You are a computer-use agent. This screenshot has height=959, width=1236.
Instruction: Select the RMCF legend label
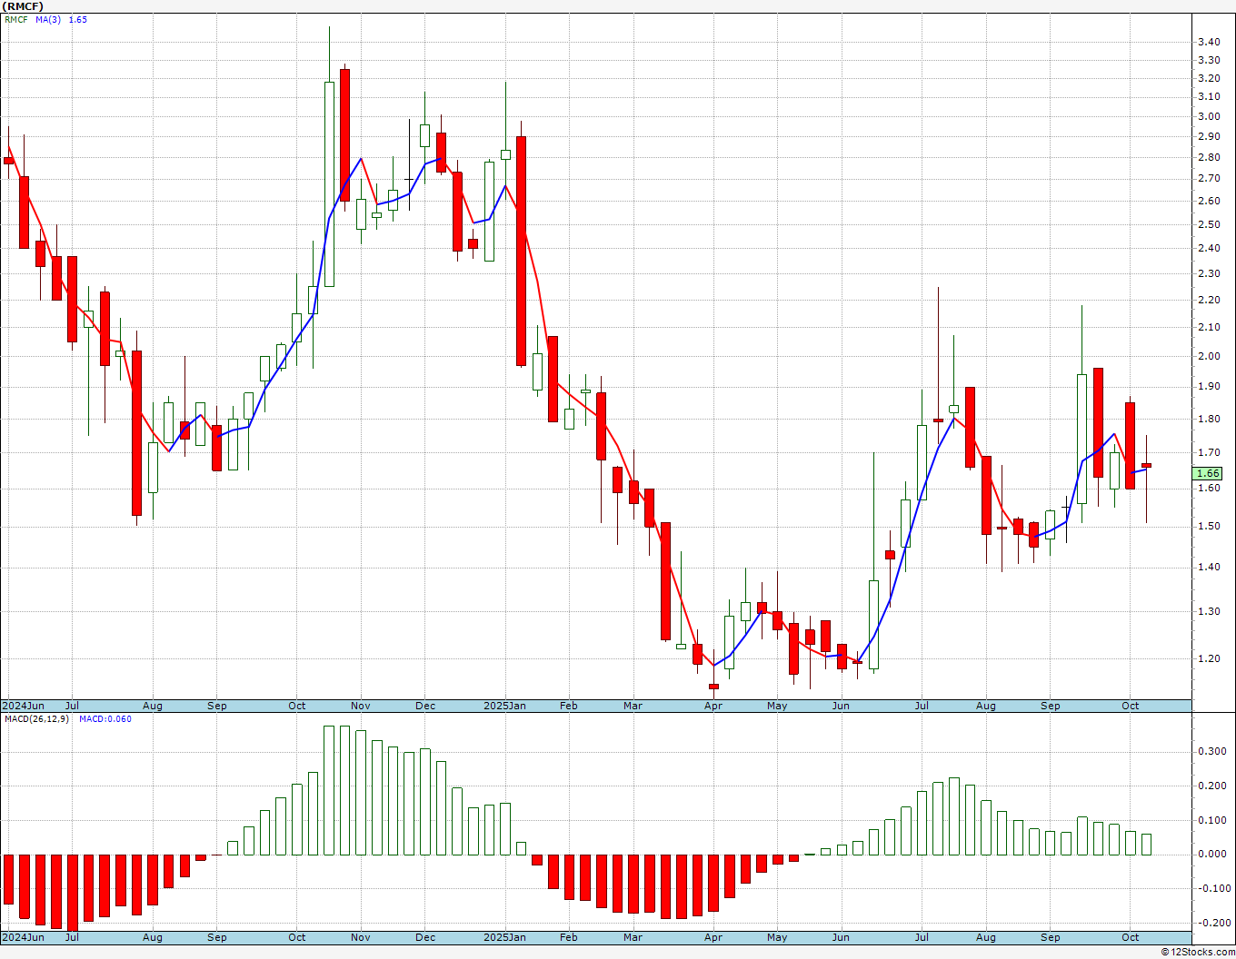(x=15, y=19)
